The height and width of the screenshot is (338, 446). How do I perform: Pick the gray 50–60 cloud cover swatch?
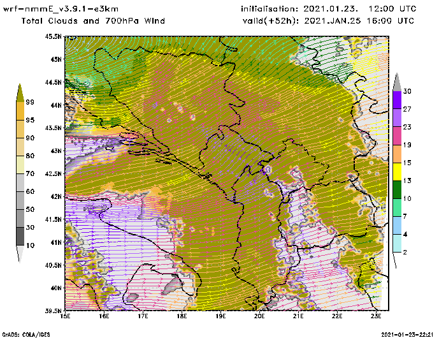[x=20, y=201]
